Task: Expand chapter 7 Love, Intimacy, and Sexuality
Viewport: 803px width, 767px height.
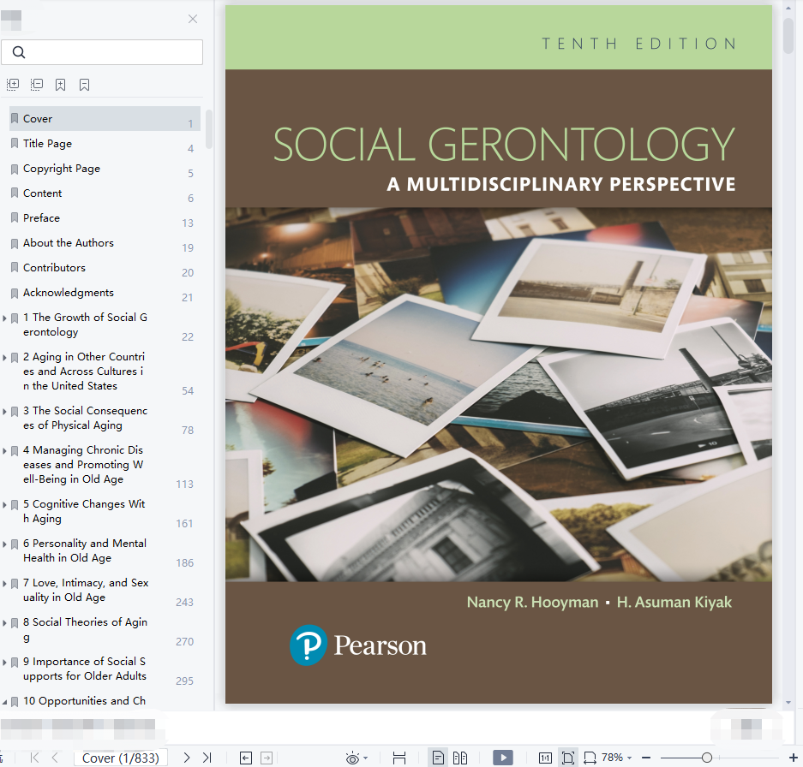Action: coord(4,583)
